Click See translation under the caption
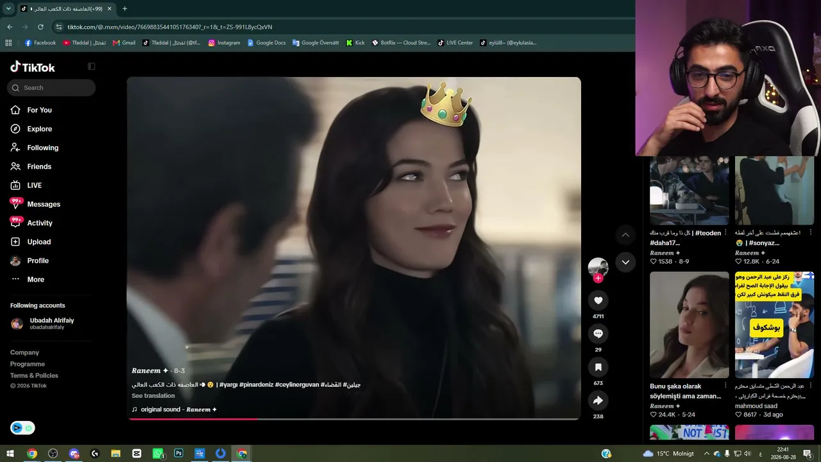821x462 pixels. [x=153, y=396]
